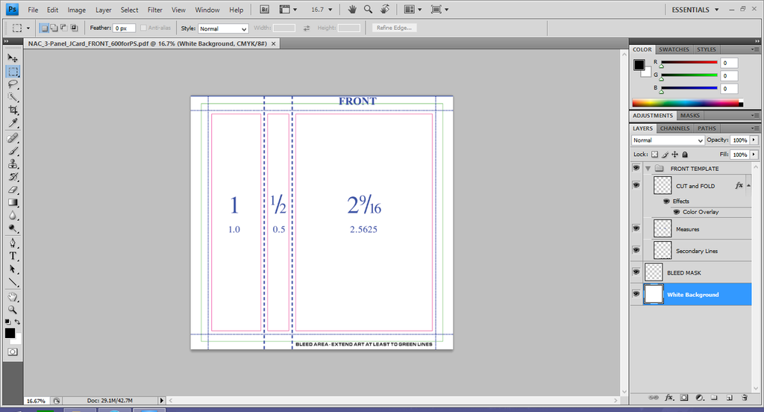Click the foreground color swatch in Color panel
Image resolution: width=764 pixels, height=412 pixels.
pos(639,65)
